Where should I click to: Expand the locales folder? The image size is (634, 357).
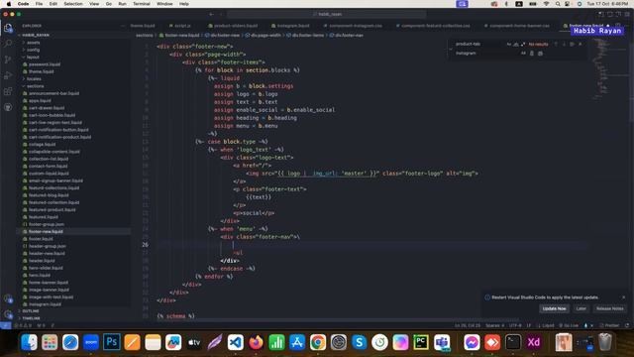pyautogui.click(x=34, y=79)
